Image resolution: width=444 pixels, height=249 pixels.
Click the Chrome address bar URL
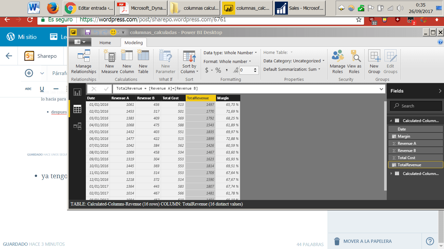[x=153, y=19]
